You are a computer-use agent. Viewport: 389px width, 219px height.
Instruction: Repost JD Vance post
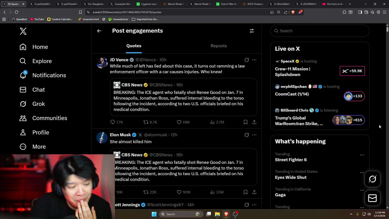pyautogui.click(x=150, y=122)
